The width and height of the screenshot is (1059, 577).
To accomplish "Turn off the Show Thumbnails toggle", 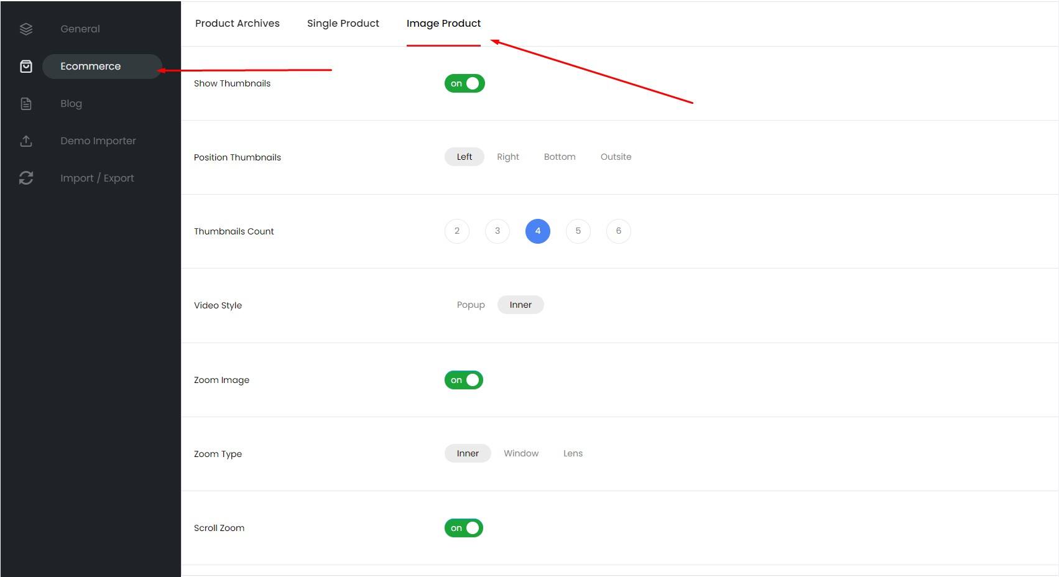I will coord(464,83).
